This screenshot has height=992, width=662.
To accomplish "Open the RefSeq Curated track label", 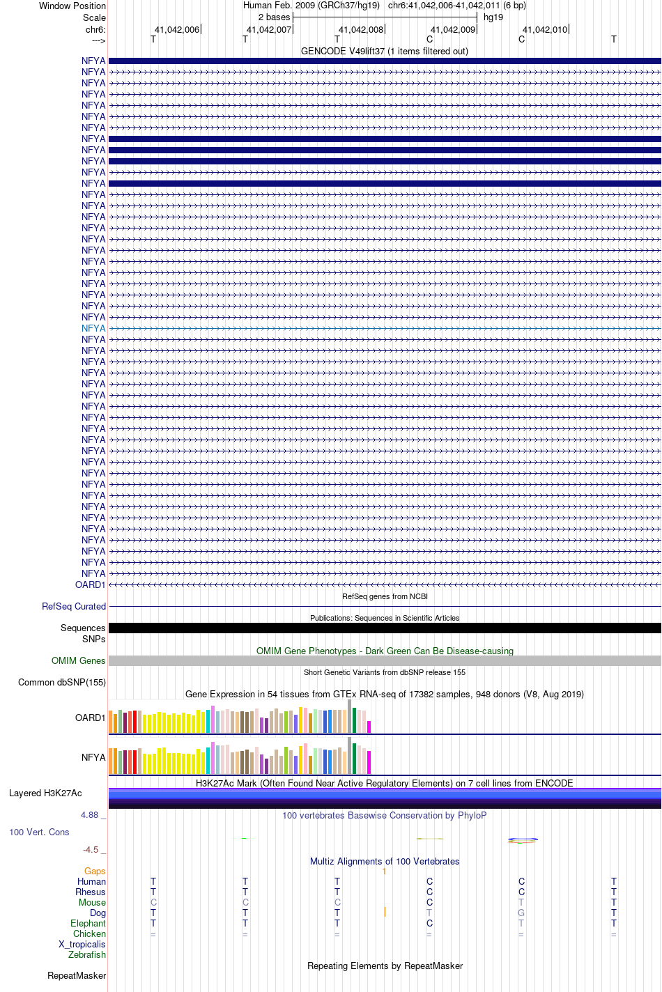I will click(74, 606).
